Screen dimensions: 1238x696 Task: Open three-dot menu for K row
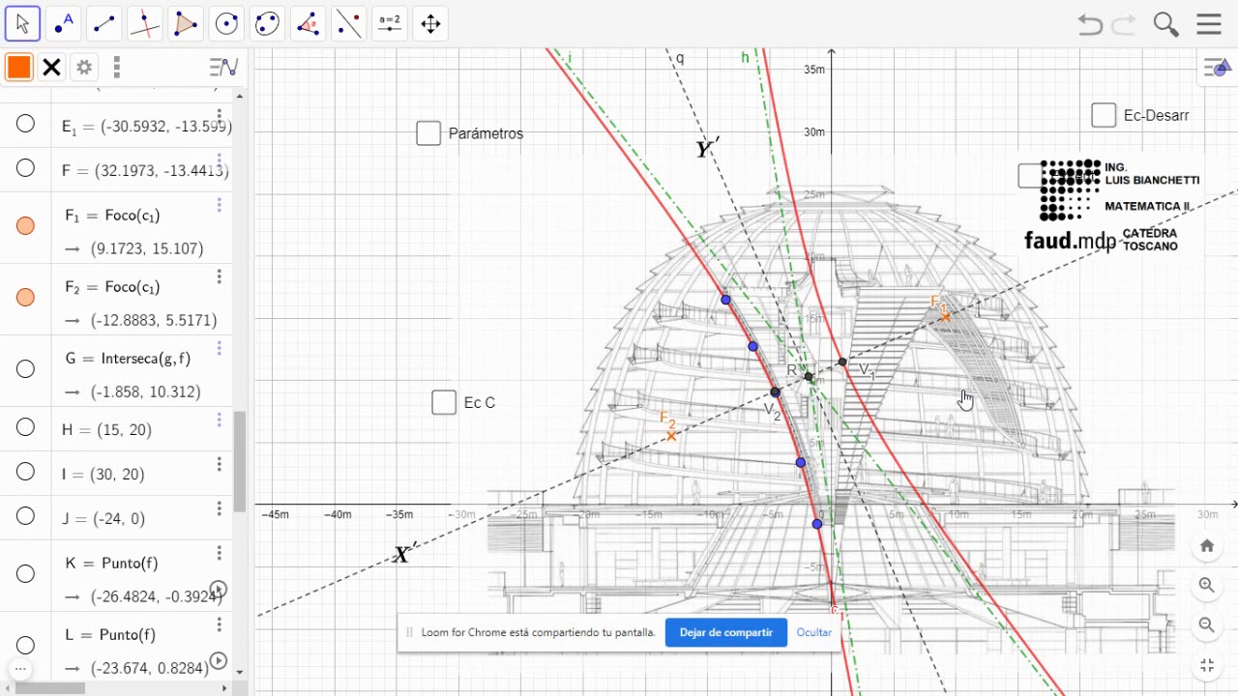pyautogui.click(x=220, y=553)
